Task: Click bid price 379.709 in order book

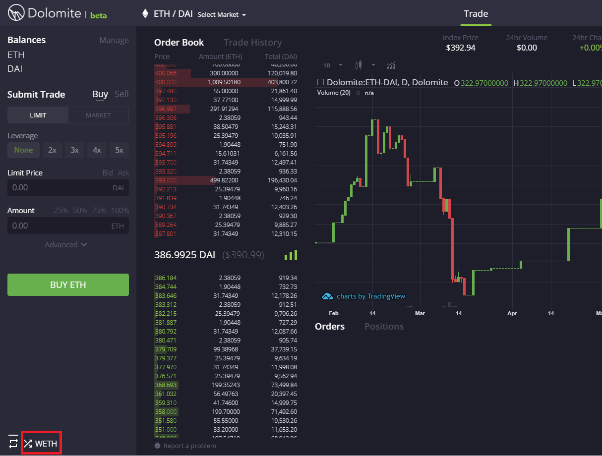Action: click(x=166, y=349)
